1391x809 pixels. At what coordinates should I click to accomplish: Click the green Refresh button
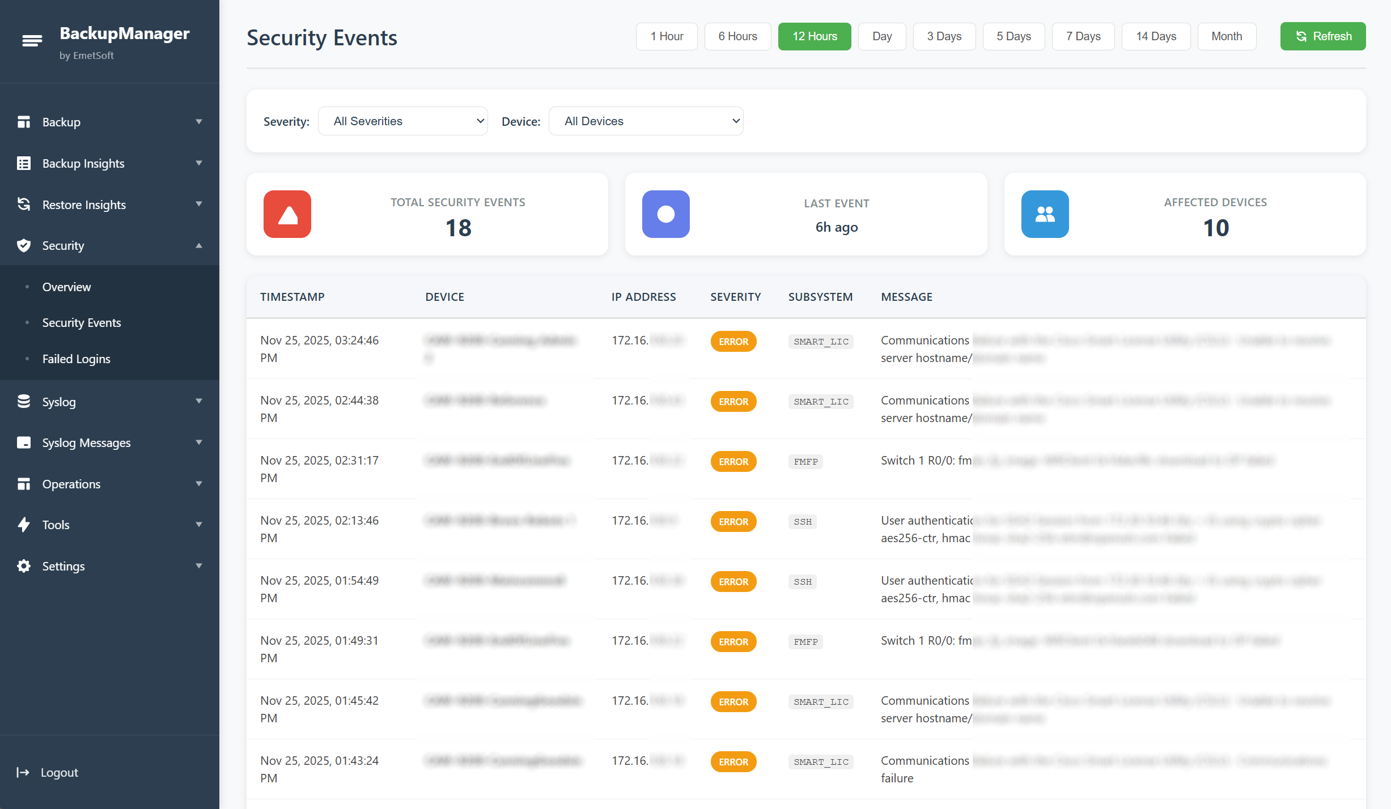tap(1323, 36)
